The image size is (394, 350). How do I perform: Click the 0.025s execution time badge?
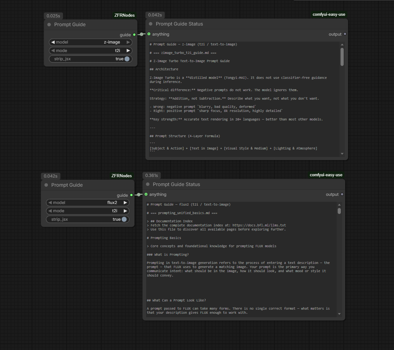[x=53, y=16]
